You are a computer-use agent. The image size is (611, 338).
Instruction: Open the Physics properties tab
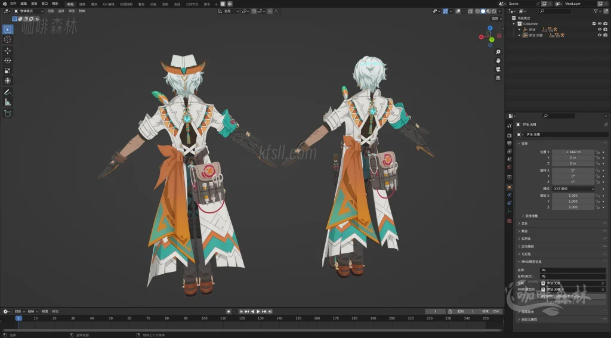pyautogui.click(x=509, y=195)
